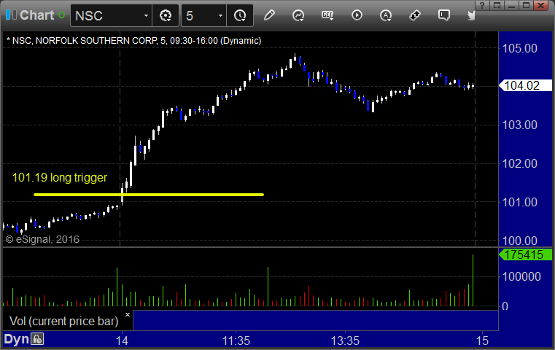Click the trade order ticket icon

[414, 15]
